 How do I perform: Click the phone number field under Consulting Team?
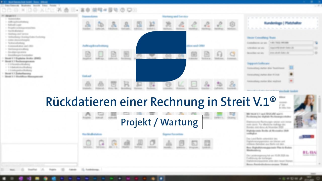291,43
